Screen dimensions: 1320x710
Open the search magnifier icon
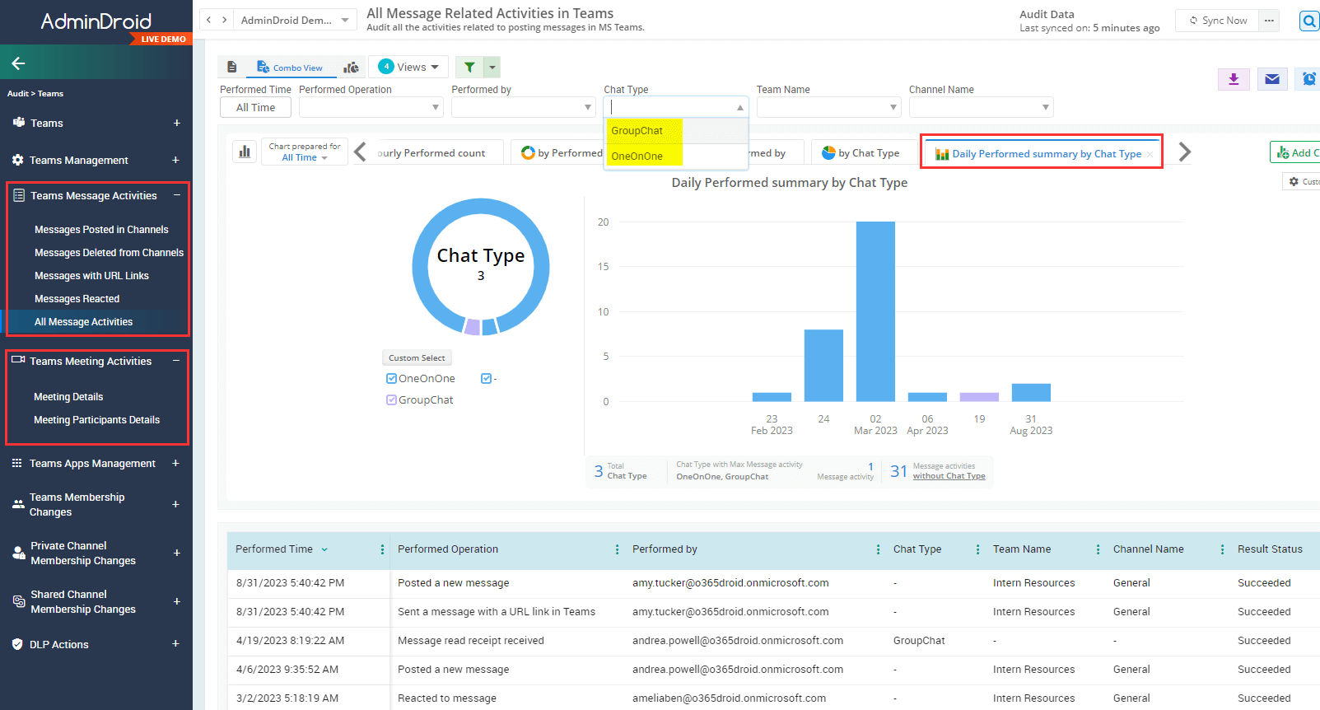coord(1309,21)
